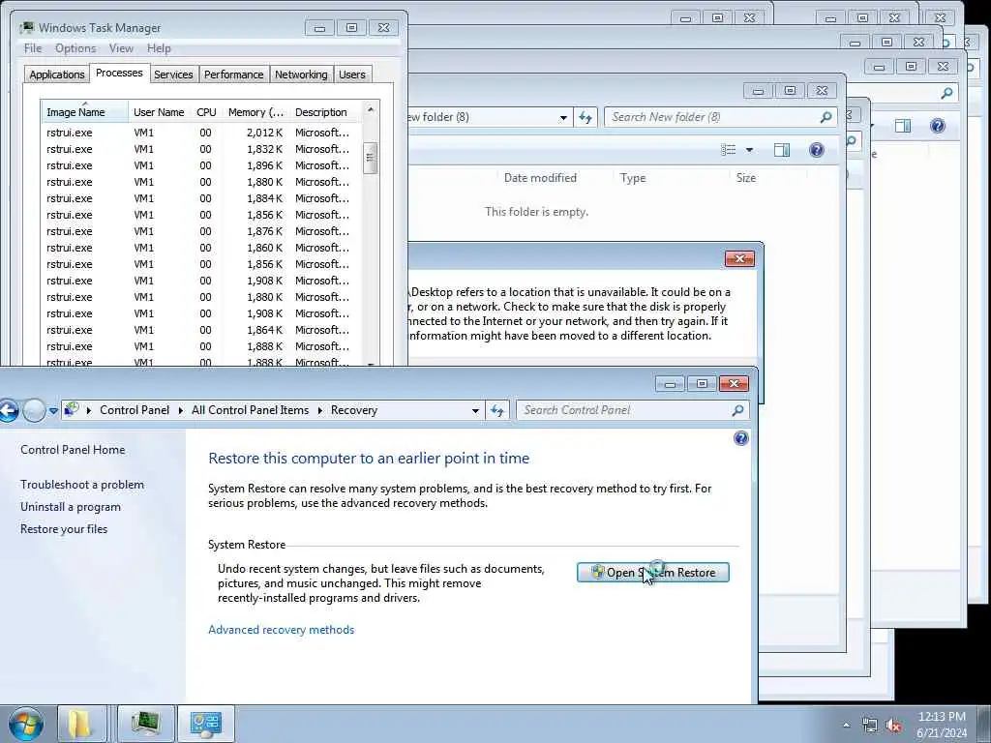Sort by Date modified column in explorer
The height and width of the screenshot is (743, 991).
540,178
